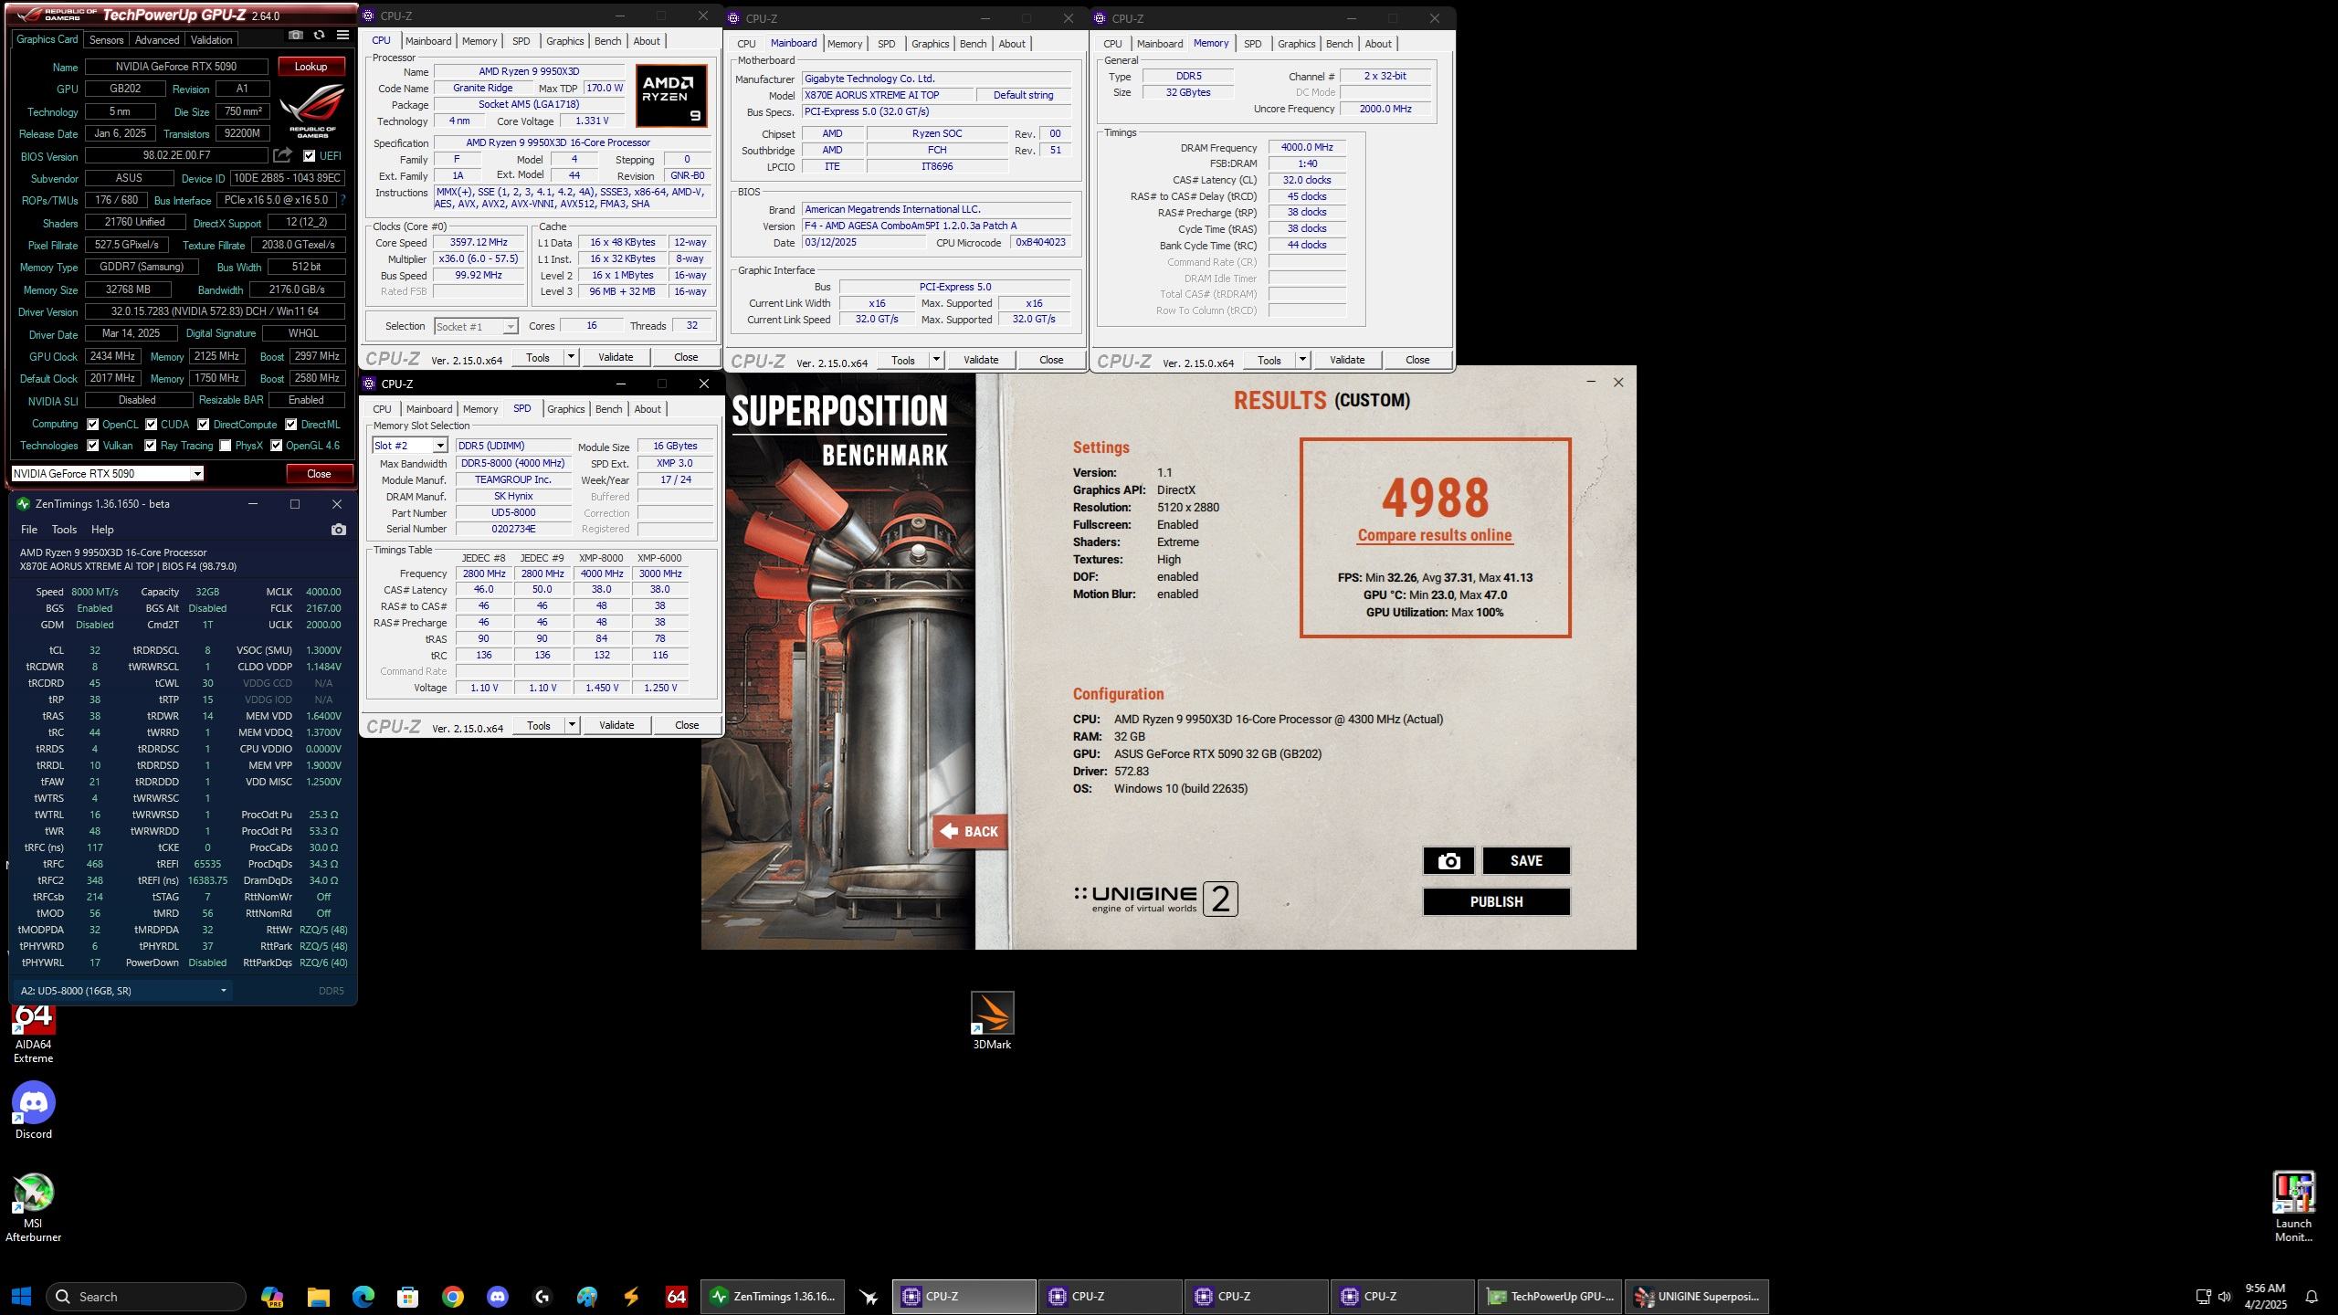Open the Bench tab in CPU-Z CPU window
2338x1315 pixels.
point(607,41)
